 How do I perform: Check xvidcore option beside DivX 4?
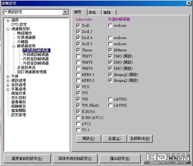point(110,38)
